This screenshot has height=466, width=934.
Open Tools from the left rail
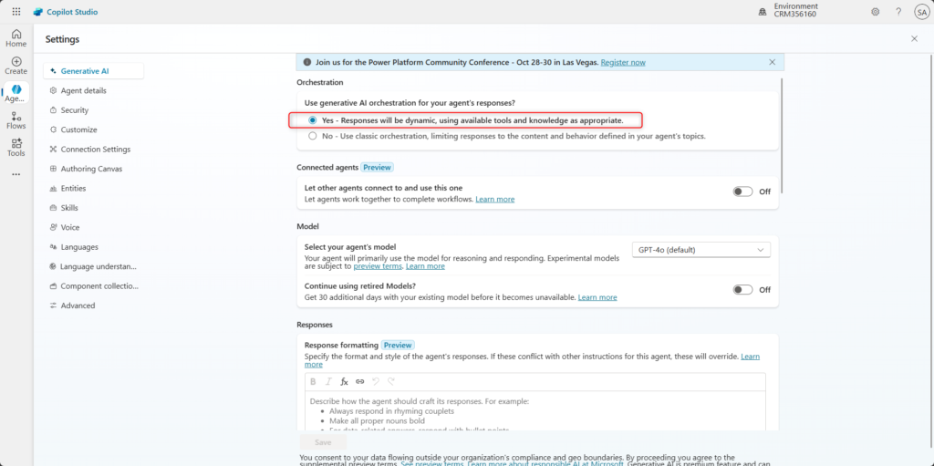tap(16, 147)
